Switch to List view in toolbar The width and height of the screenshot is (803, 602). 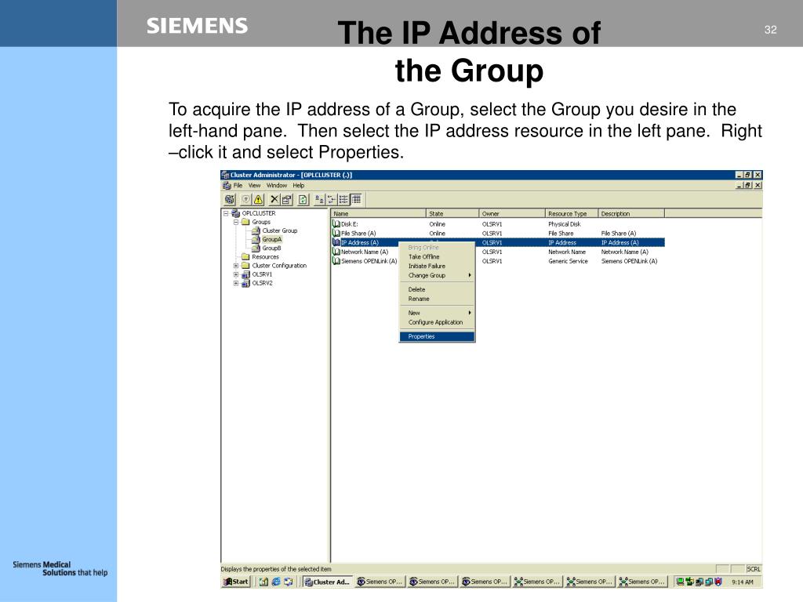click(x=343, y=200)
